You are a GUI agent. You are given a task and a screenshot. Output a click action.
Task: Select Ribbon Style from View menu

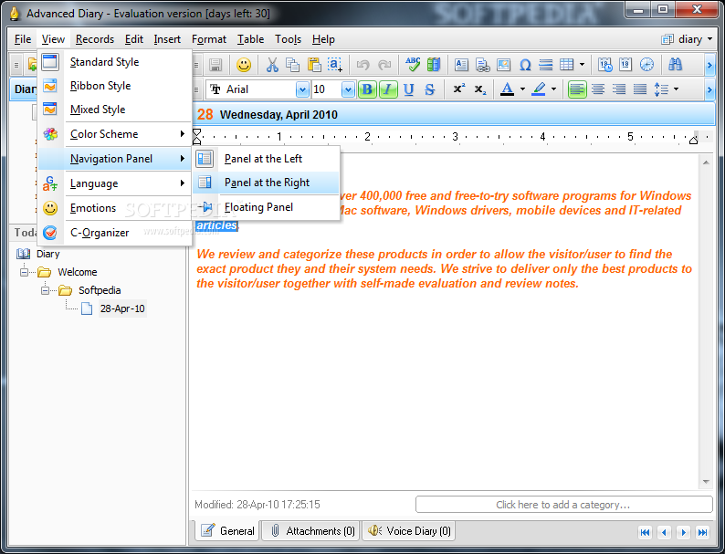tap(115, 86)
